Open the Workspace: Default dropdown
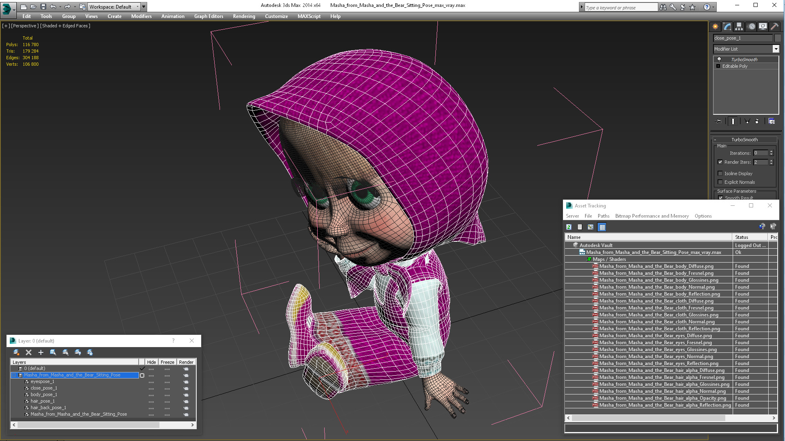The image size is (785, 441). (114, 7)
